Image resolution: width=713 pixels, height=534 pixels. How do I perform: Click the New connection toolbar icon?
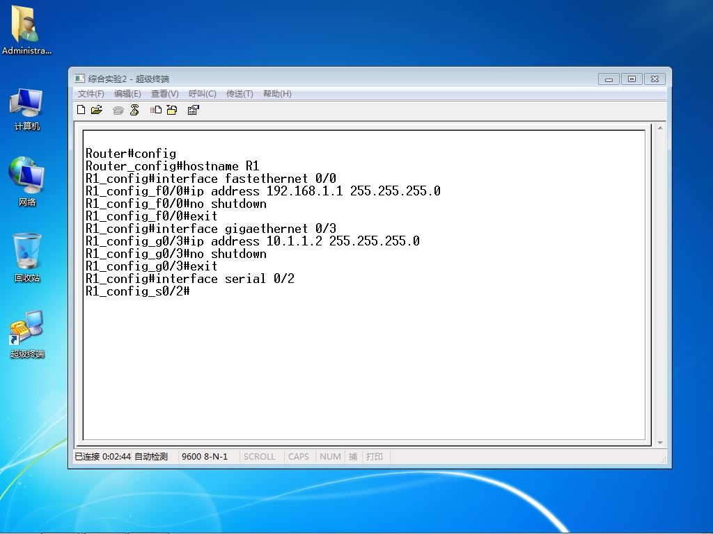click(81, 110)
